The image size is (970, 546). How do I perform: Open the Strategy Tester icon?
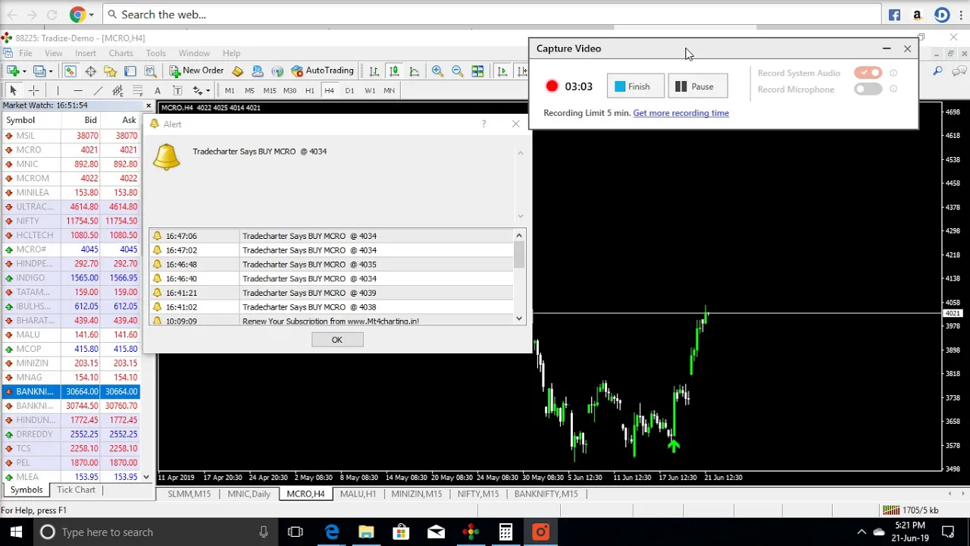click(x=150, y=71)
